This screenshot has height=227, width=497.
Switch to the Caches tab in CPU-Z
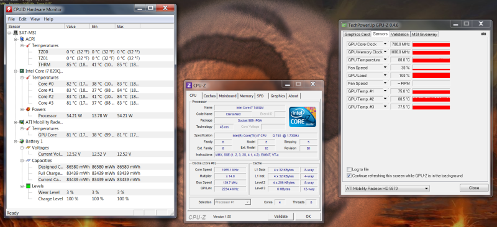209,96
